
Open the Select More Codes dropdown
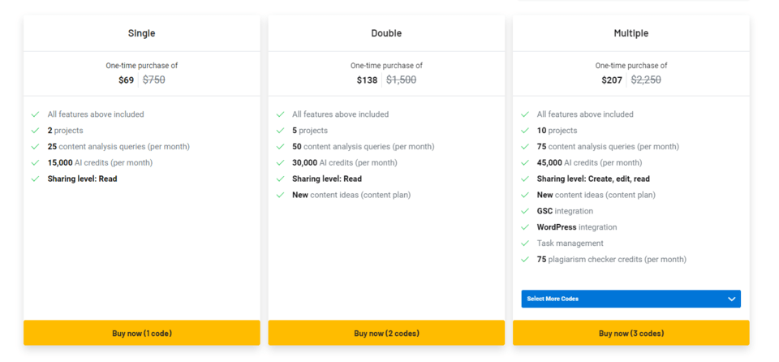coord(630,299)
